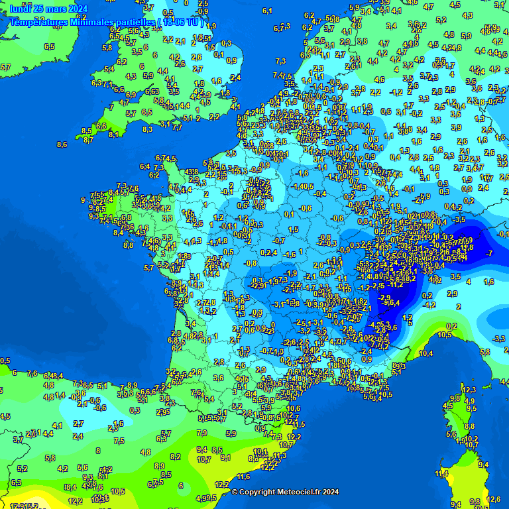509x509 pixels.
Task: Click the 5,7 value at the far-left edge near Ireland
Action: tap(5, 67)
